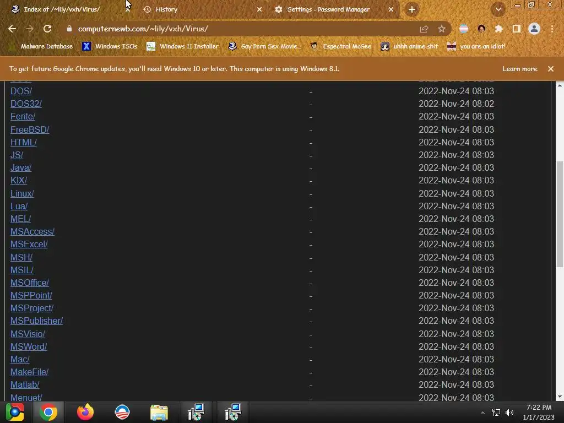Close the History tab

point(259,9)
